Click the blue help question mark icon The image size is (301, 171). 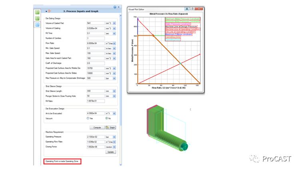tap(115, 7)
